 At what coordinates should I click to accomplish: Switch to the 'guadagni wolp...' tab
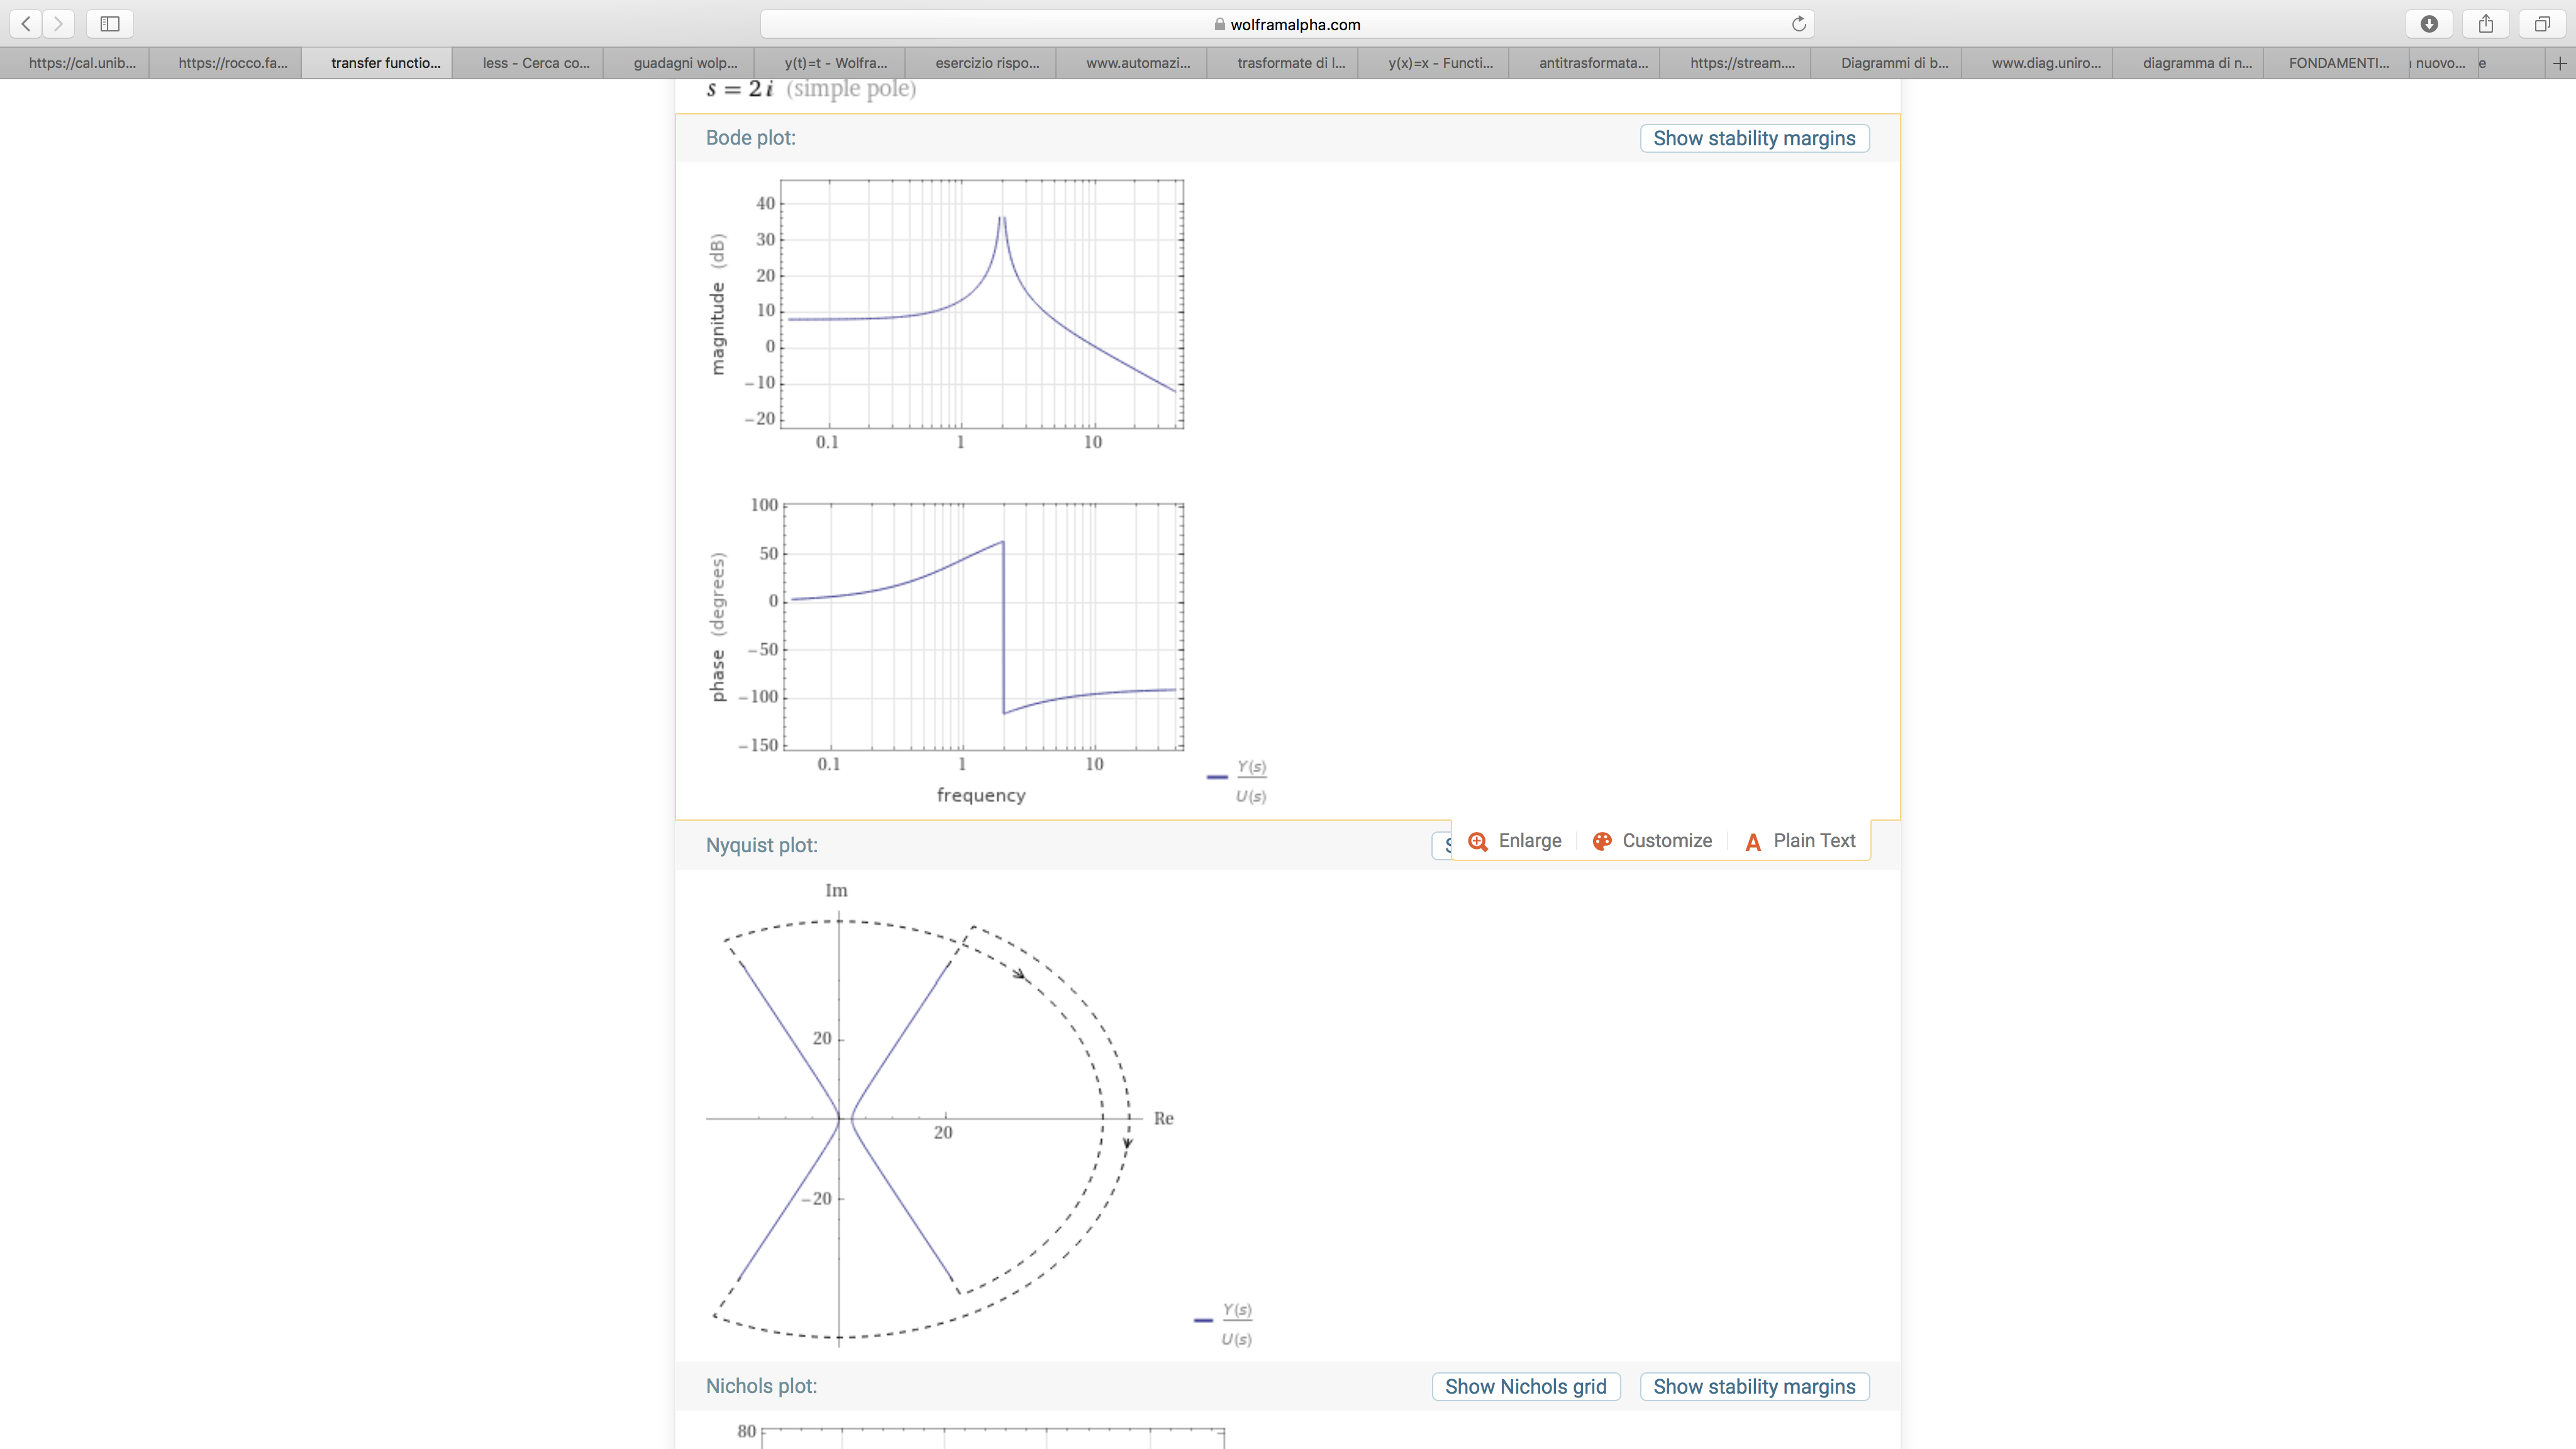pos(685,63)
